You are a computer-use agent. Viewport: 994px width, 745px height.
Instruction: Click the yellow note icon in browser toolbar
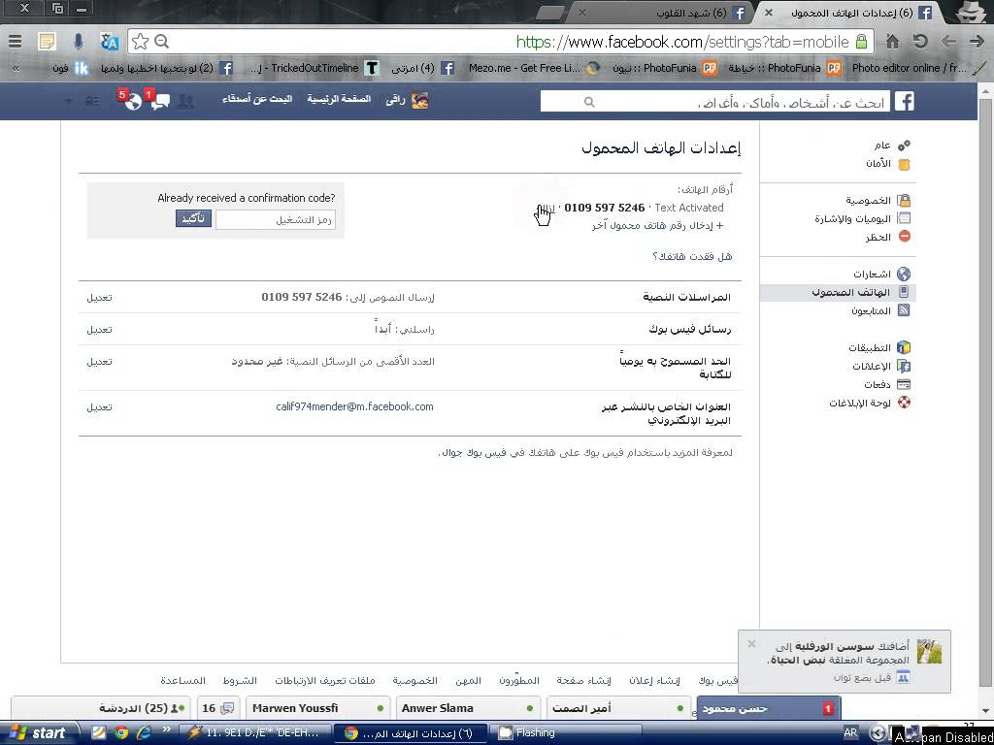47,42
